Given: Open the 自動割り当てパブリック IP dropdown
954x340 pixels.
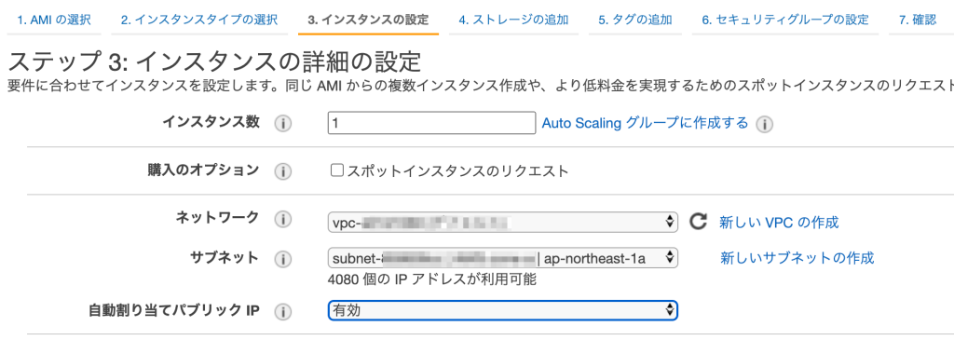Looking at the screenshot, I should click(502, 310).
